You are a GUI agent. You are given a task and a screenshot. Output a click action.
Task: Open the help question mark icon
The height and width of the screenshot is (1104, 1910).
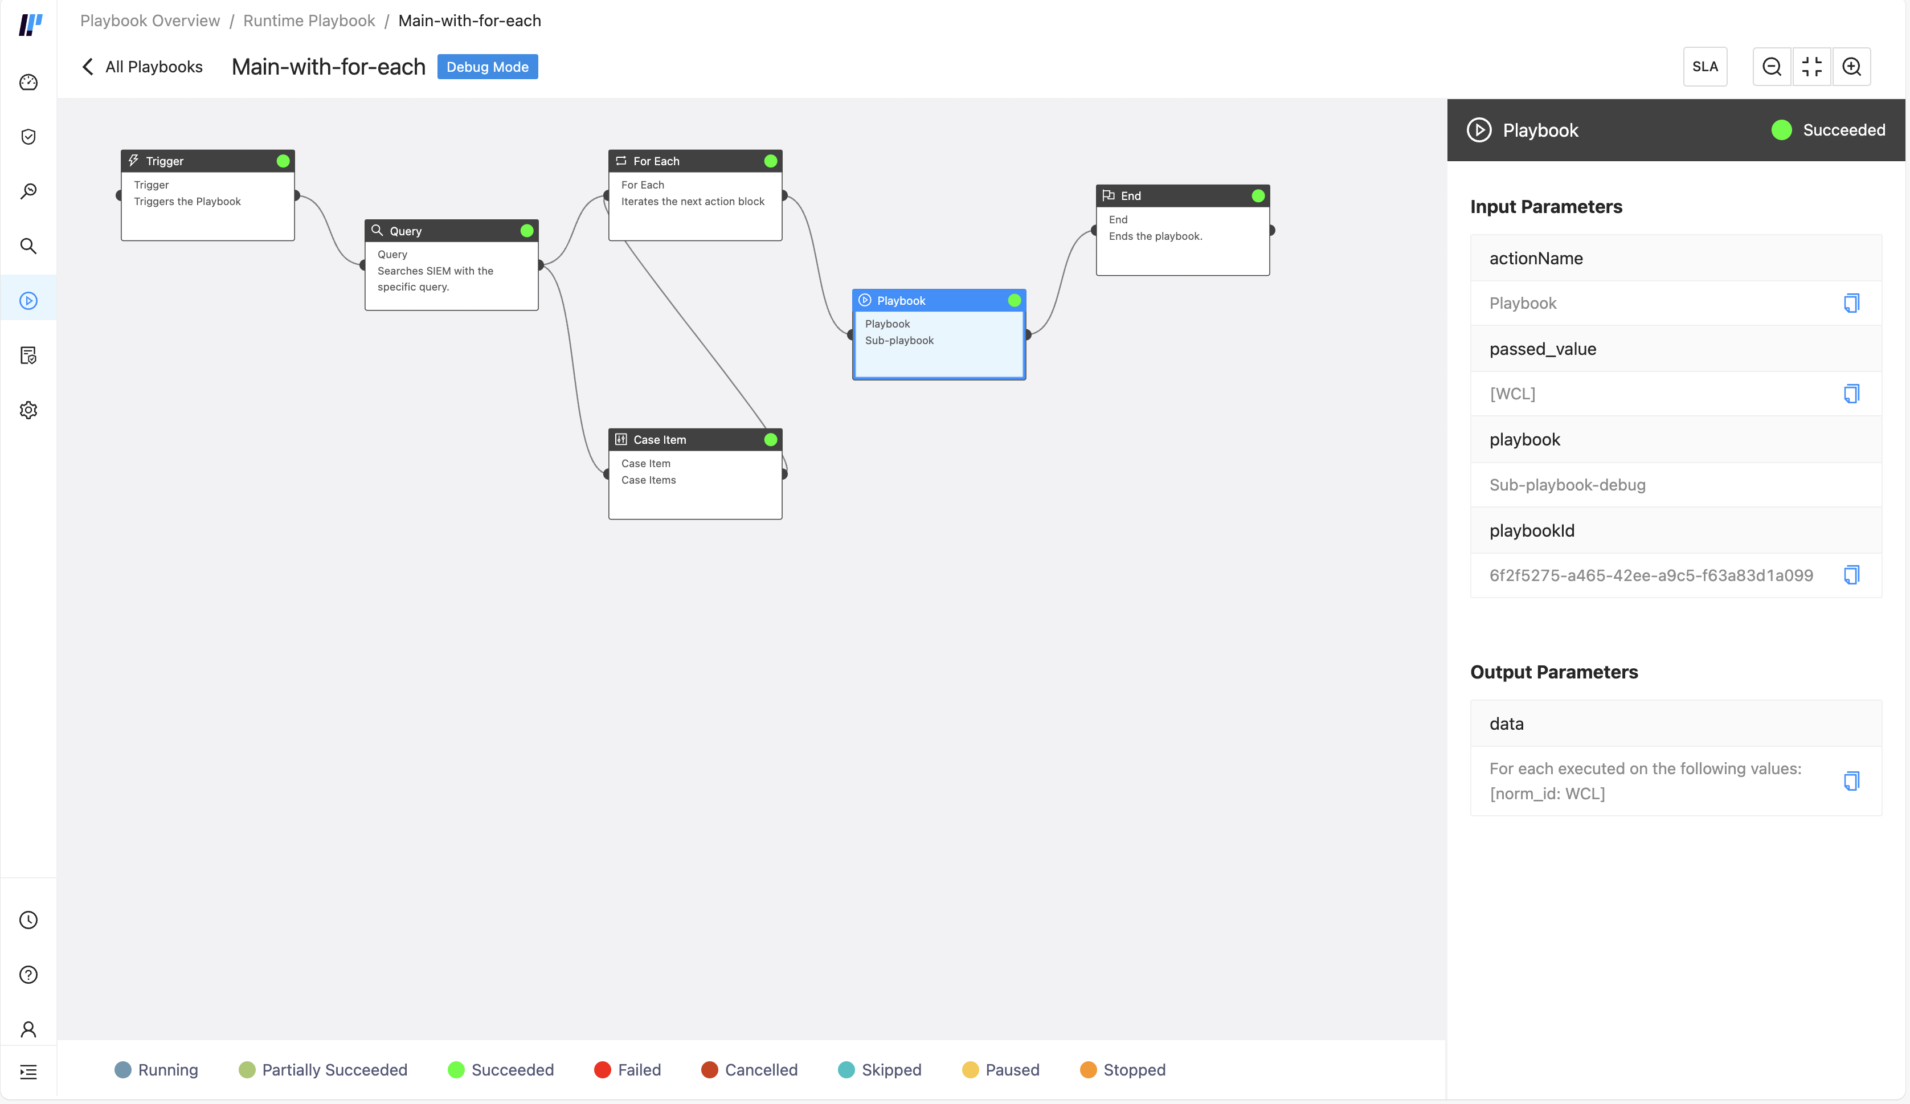tap(29, 975)
